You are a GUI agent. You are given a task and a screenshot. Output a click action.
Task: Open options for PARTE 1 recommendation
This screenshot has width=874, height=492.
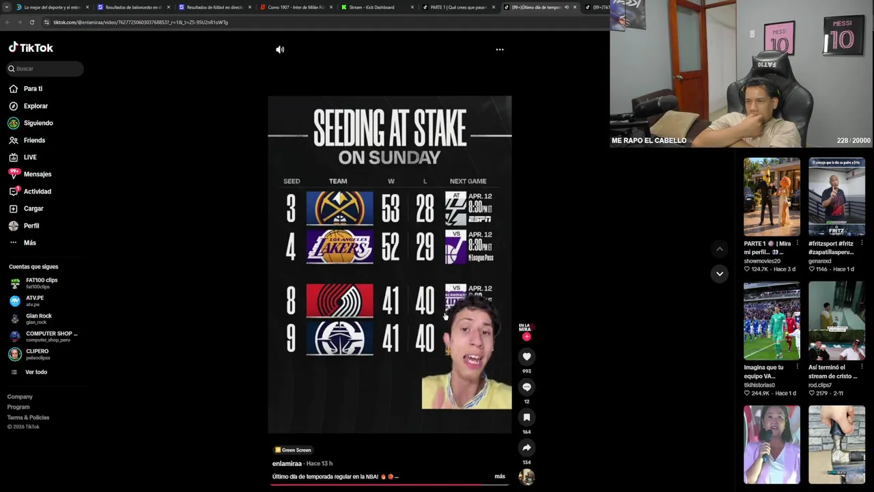pos(797,243)
